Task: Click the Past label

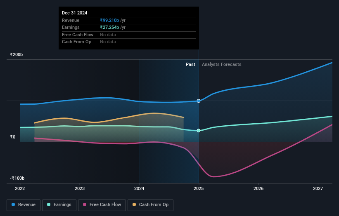Action: 190,65
